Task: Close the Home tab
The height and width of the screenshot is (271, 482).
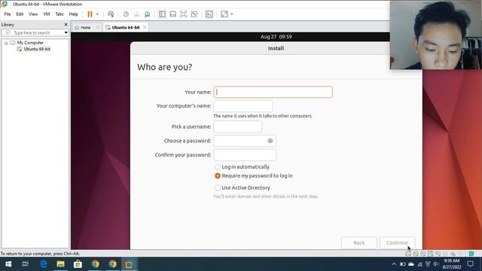Action: 98,27
